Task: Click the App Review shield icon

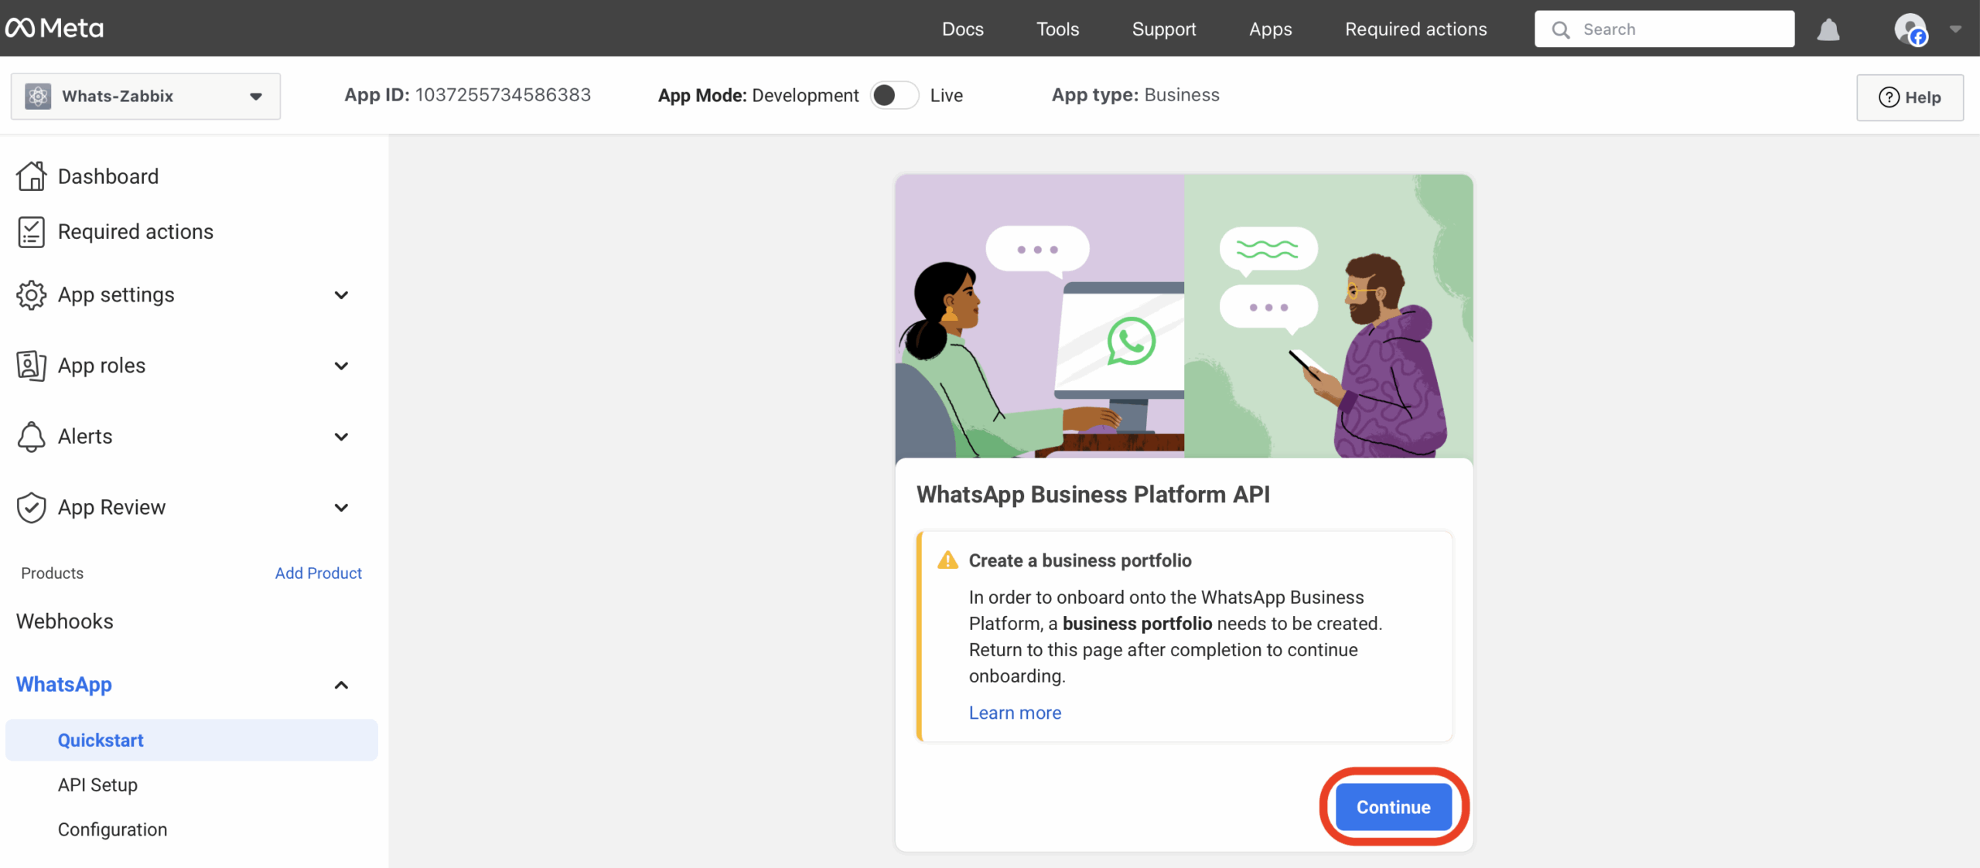Action: [31, 508]
